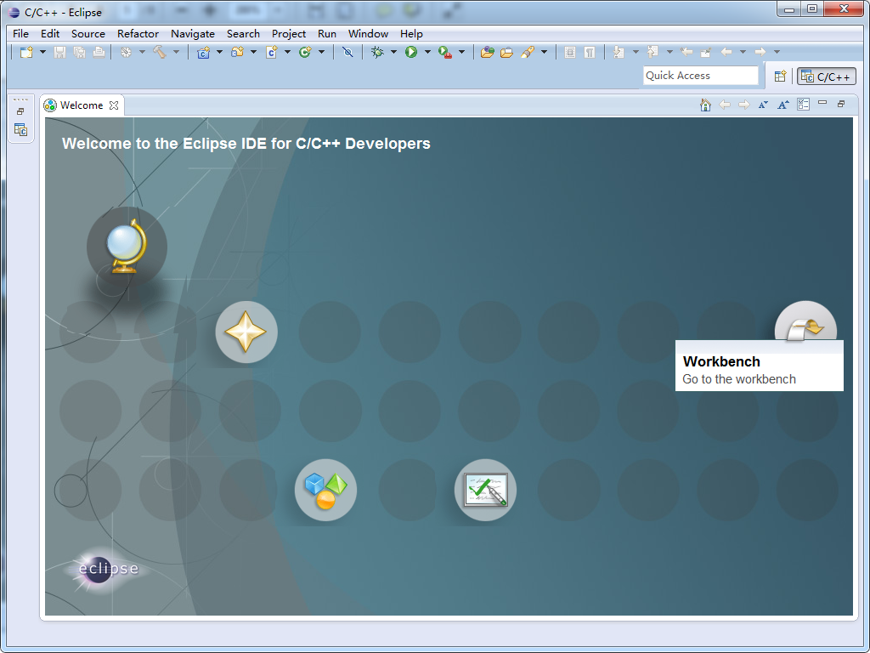This screenshot has width=870, height=653.
Task: Select the C/C++ perspective button
Action: 826,77
